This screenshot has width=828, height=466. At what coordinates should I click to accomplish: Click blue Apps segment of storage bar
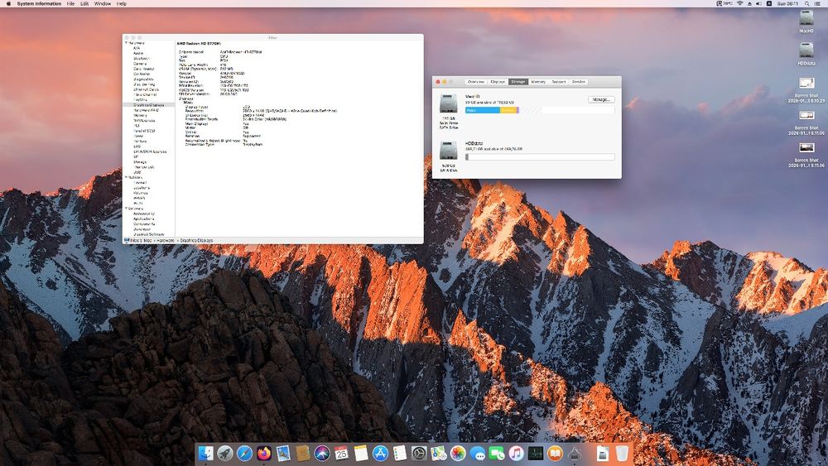pyautogui.click(x=482, y=110)
